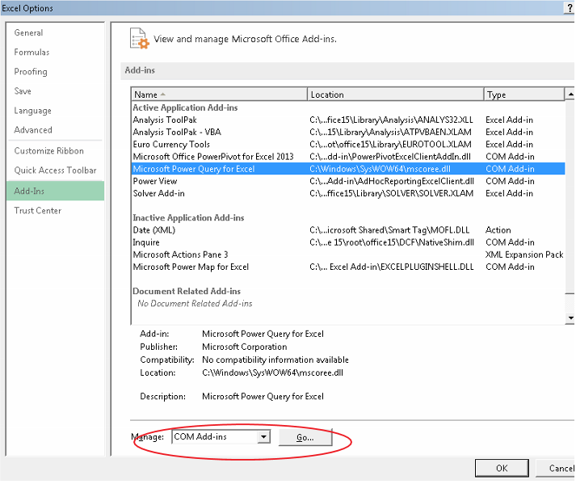The width and height of the screenshot is (576, 484).
Task: Click the Cancel button
Action: coord(557,468)
